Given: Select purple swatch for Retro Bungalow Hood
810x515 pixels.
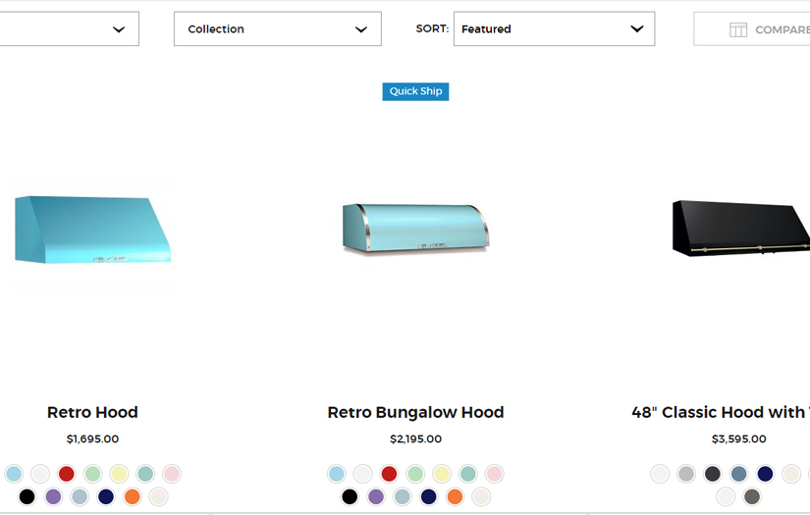Looking at the screenshot, I should (376, 497).
